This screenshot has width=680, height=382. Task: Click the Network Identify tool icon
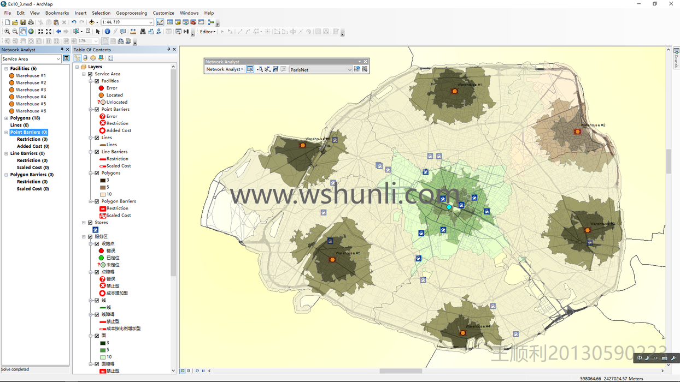point(357,69)
